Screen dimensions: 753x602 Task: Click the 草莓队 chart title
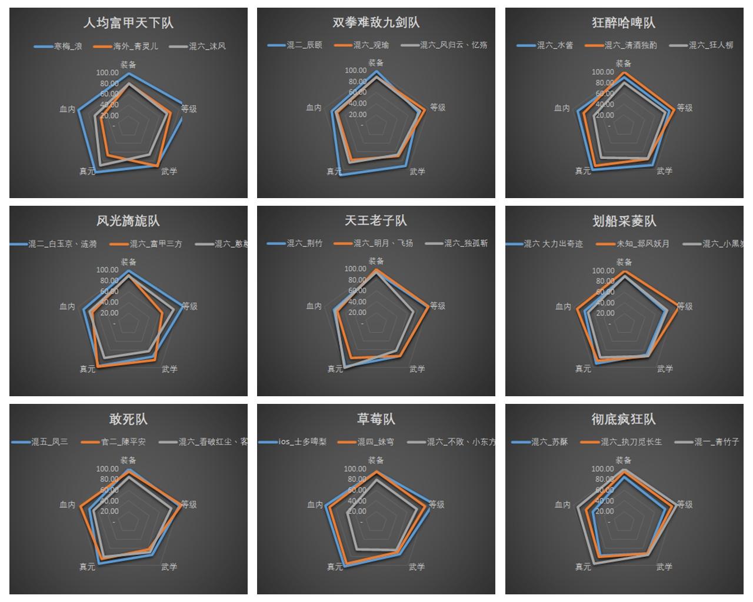(x=376, y=419)
